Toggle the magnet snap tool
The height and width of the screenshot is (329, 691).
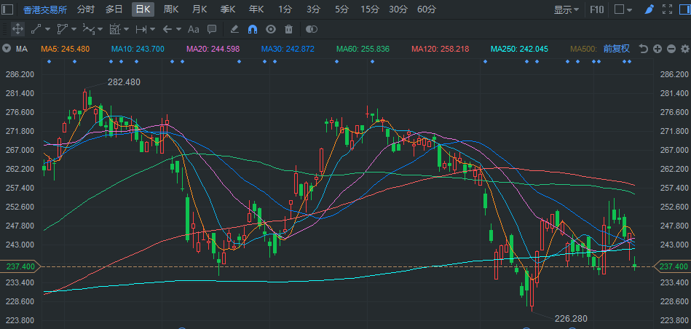253,29
